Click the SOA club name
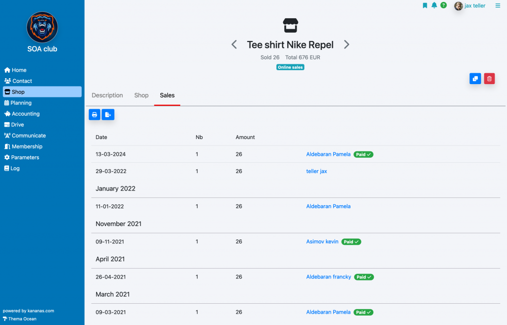This screenshot has height=325, width=507. [42, 49]
